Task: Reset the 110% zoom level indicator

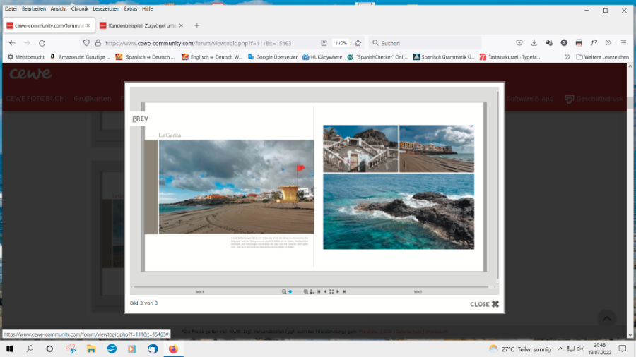Action: point(341,43)
